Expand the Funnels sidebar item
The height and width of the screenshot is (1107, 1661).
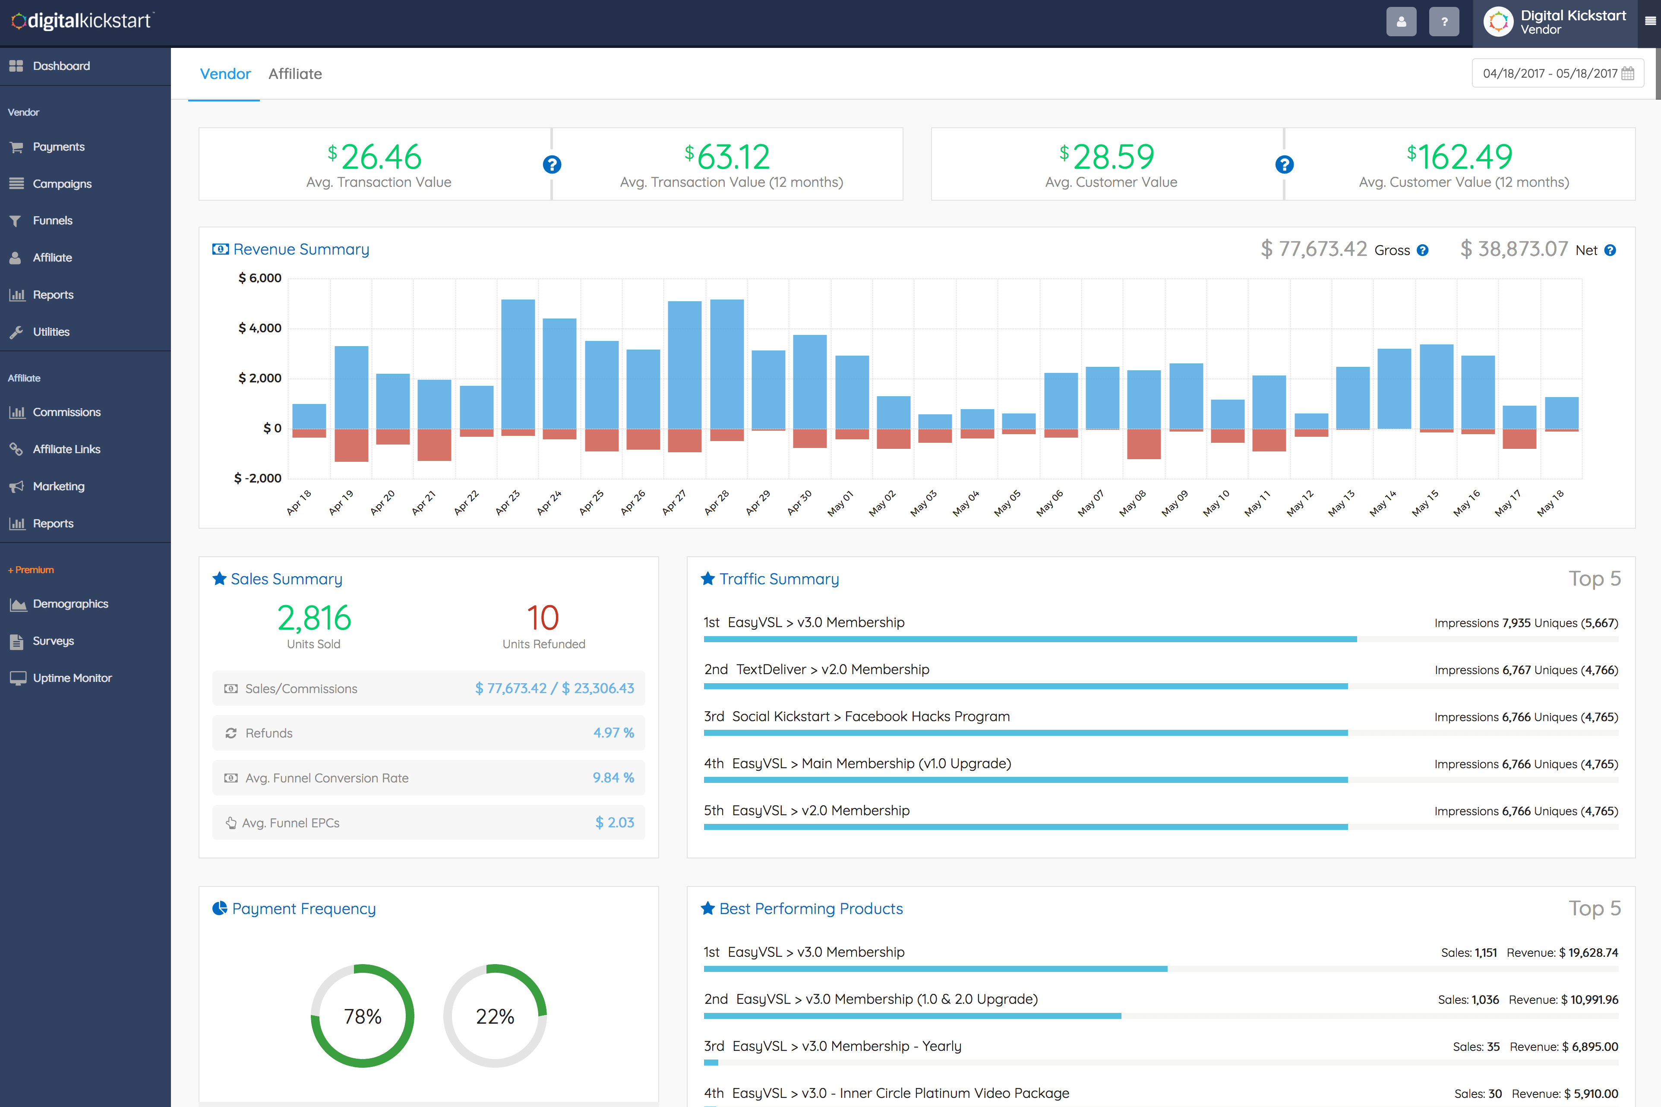click(52, 221)
